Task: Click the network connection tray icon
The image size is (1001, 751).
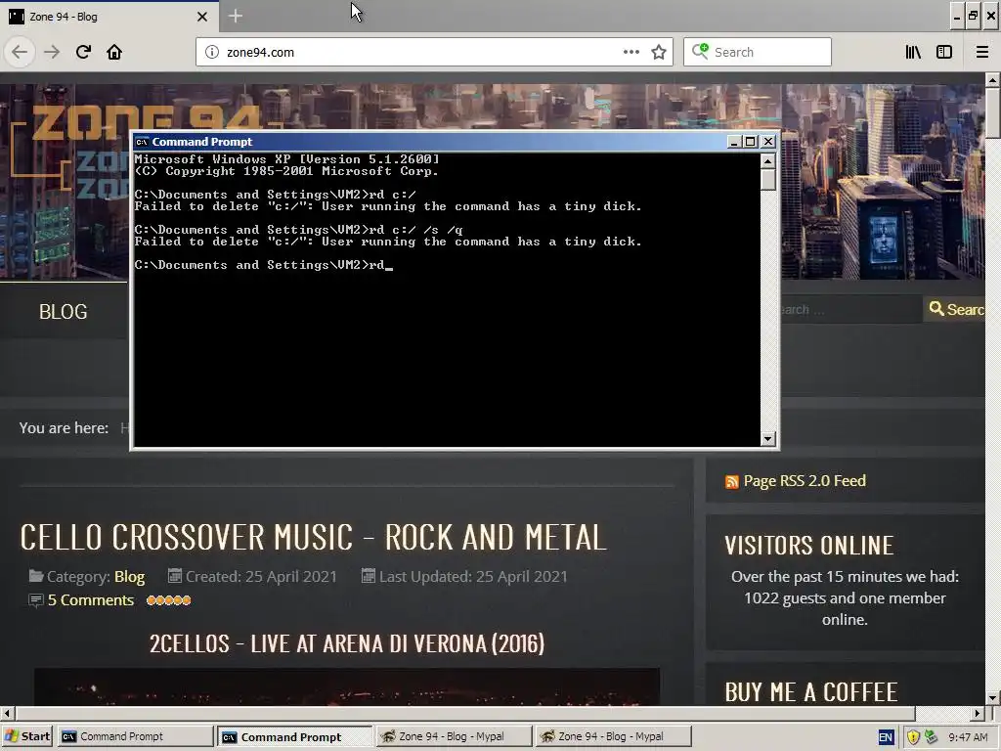Action: point(932,737)
